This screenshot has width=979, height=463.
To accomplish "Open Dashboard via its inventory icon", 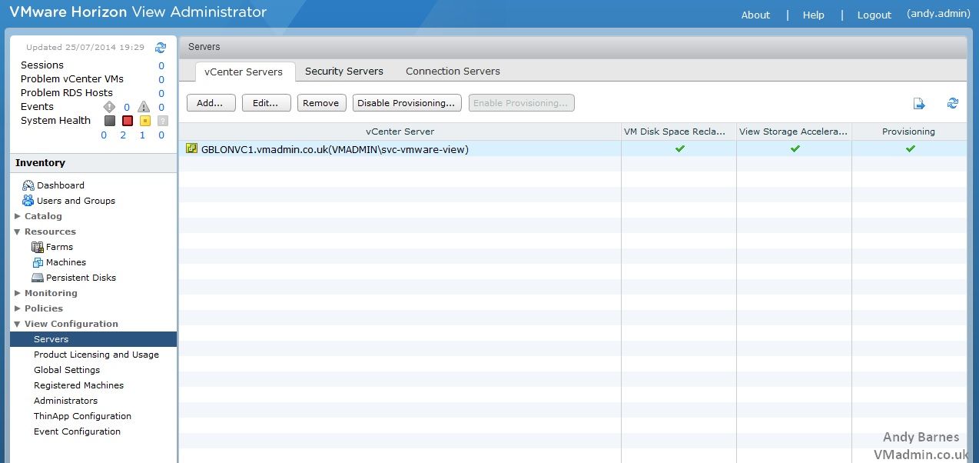I will (x=28, y=185).
